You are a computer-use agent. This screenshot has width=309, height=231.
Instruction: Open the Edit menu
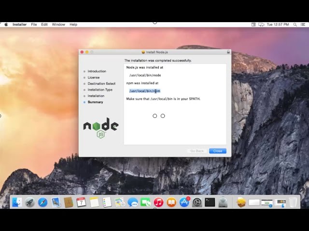[44, 25]
